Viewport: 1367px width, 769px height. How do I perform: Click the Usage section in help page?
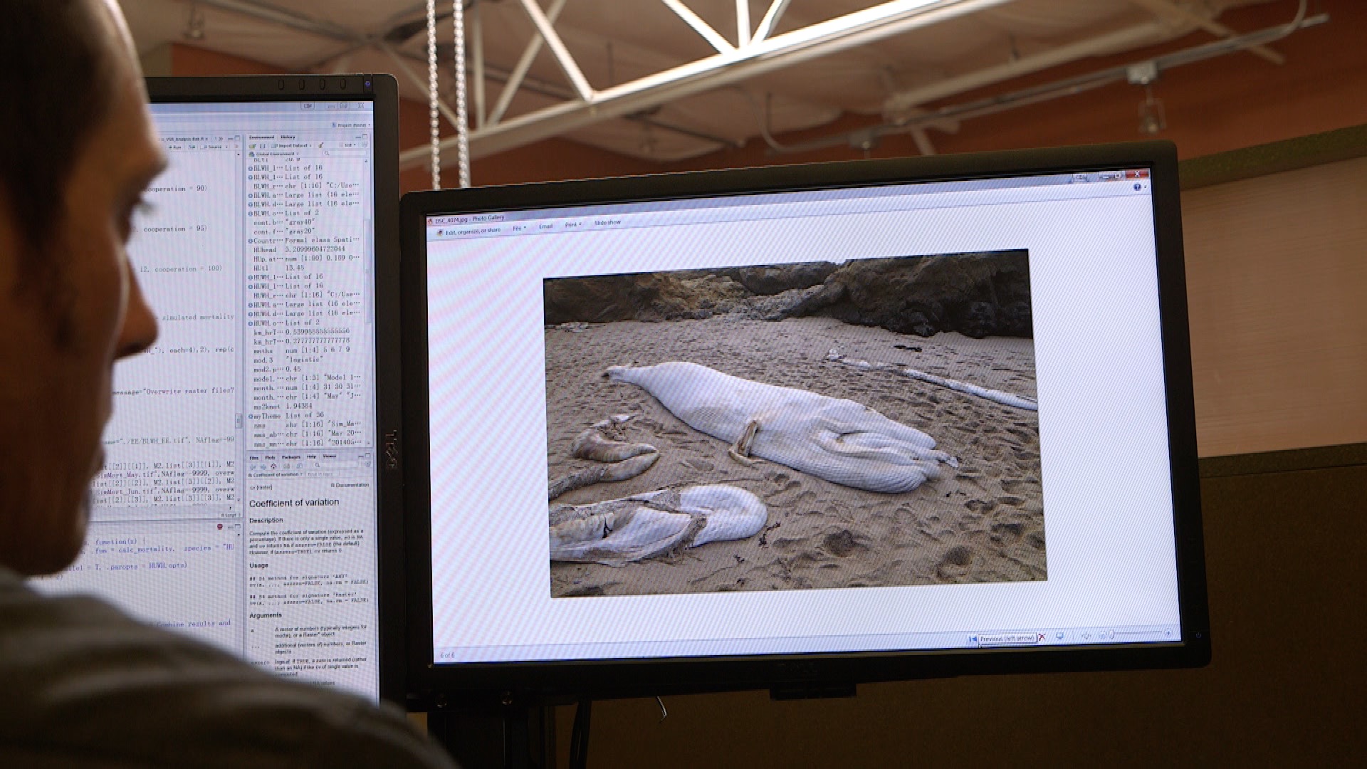(258, 565)
